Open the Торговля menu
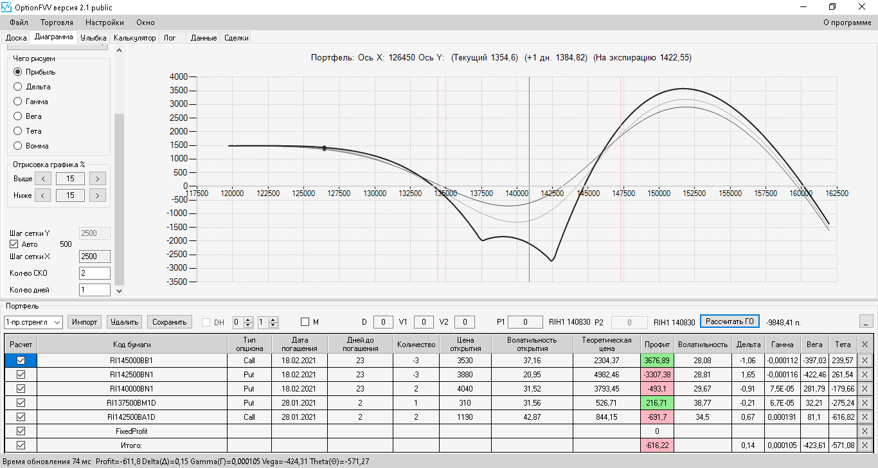The height and width of the screenshot is (468, 878). 57,22
